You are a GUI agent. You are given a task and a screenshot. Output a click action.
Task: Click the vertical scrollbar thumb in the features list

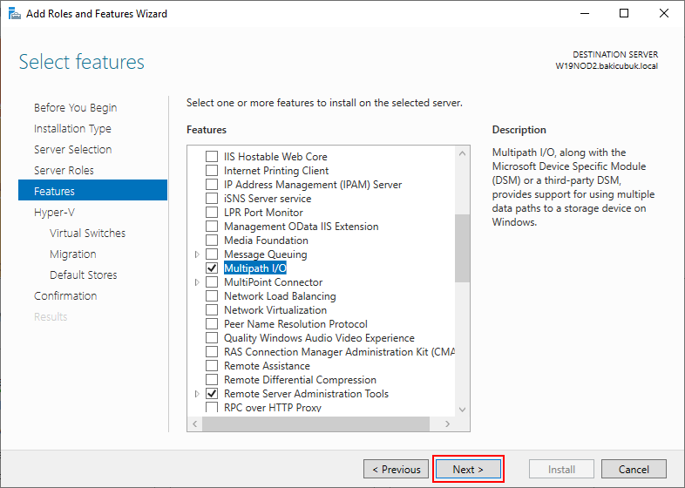[462, 248]
